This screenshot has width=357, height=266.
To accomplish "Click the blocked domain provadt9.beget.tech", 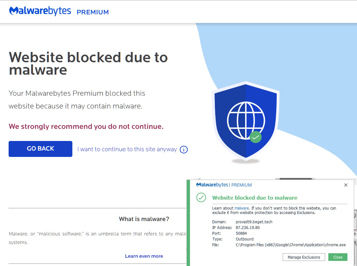I will 254,222.
